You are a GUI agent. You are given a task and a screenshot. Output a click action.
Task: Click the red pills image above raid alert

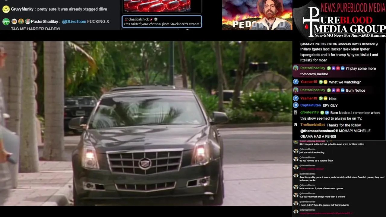(x=157, y=5)
